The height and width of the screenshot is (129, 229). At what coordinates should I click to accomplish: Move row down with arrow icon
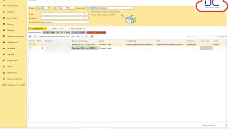73,37
